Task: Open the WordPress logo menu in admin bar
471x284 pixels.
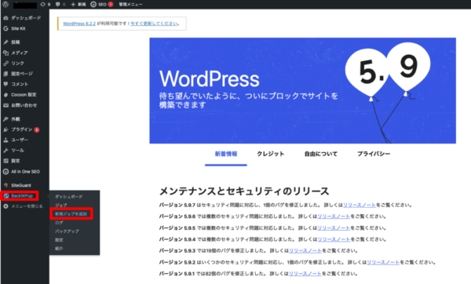Action: pos(5,4)
